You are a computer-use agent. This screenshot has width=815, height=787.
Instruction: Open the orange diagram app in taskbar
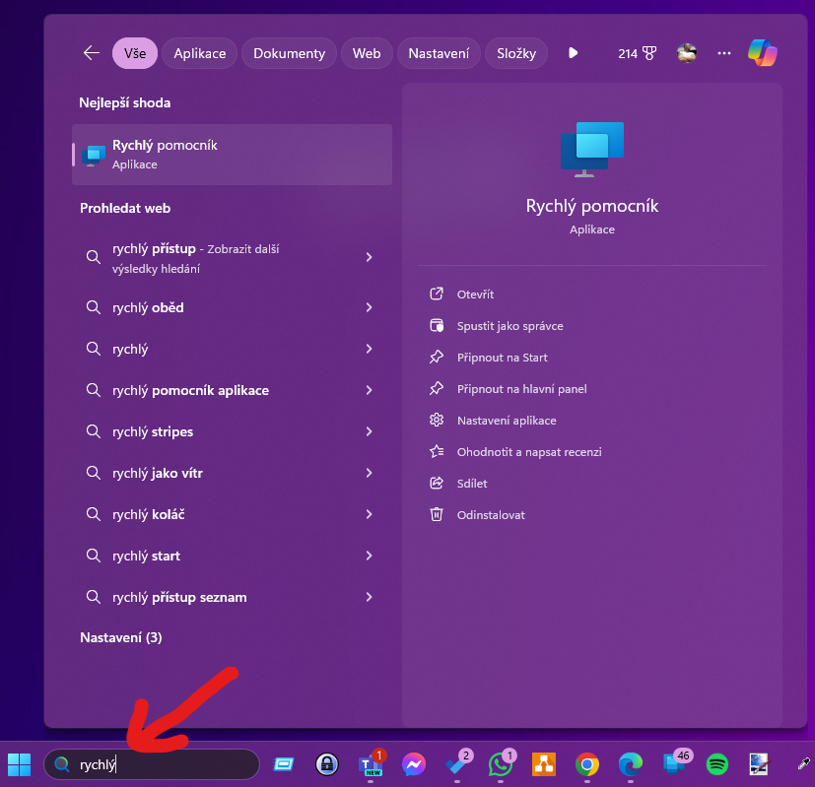544,764
